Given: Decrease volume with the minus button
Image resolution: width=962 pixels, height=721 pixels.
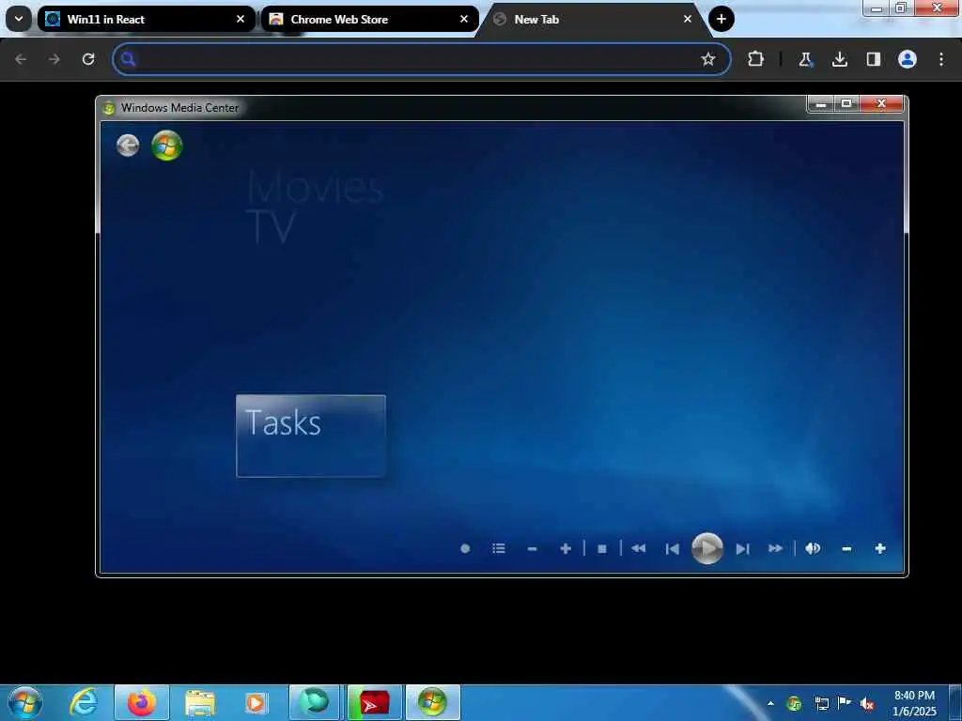Looking at the screenshot, I should coord(846,548).
